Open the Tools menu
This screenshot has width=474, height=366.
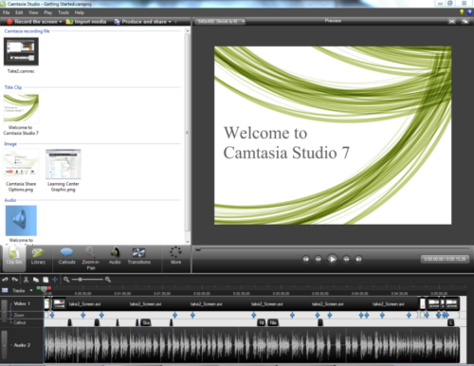64,12
